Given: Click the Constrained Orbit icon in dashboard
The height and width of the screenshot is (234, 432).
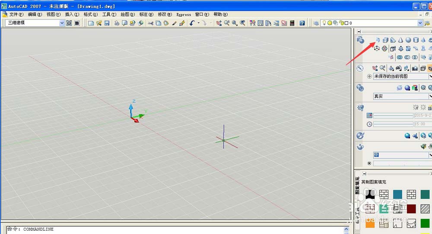Looking at the screenshot, I should (391, 68).
